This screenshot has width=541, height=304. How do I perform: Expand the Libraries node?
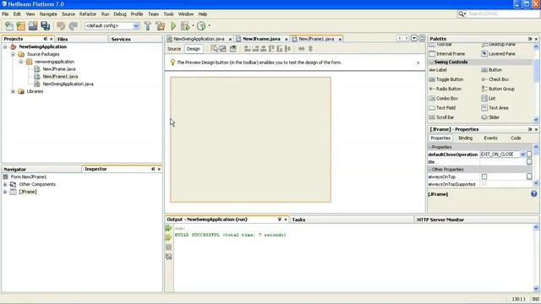pos(14,92)
